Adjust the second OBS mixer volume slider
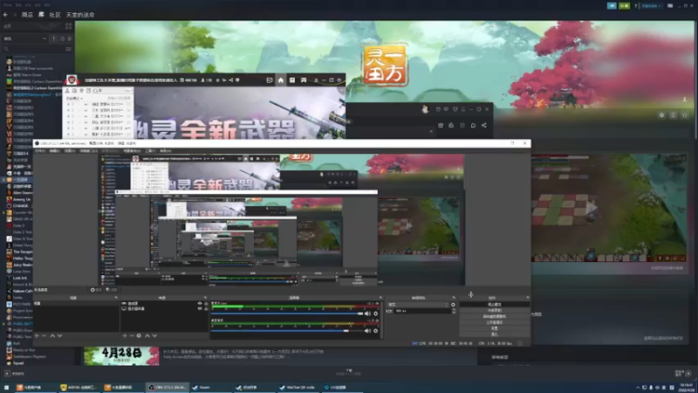This screenshot has height=393, width=698. pos(287,331)
